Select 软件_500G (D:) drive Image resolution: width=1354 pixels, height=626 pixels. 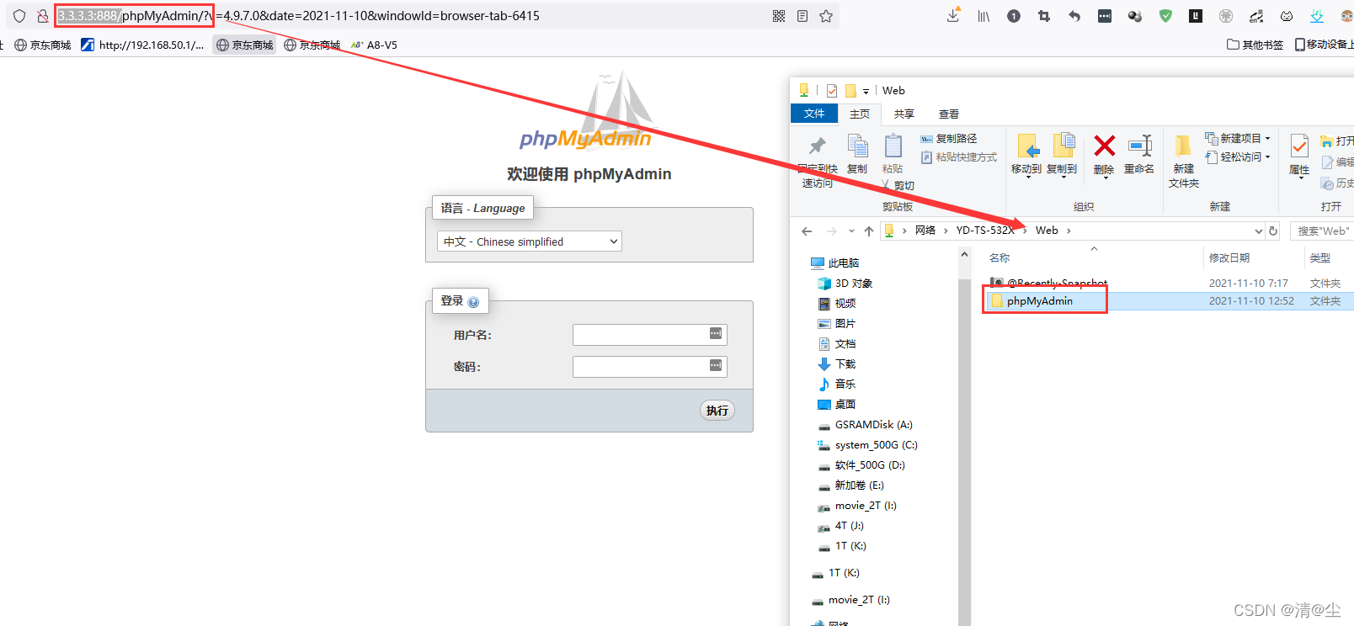(861, 465)
